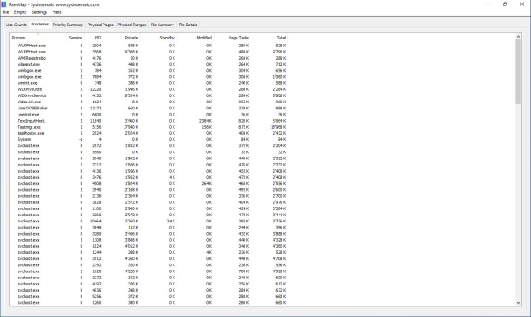Screen dimensions: 531x317
Task: Close the RamMap window
Action: click(522, 4)
